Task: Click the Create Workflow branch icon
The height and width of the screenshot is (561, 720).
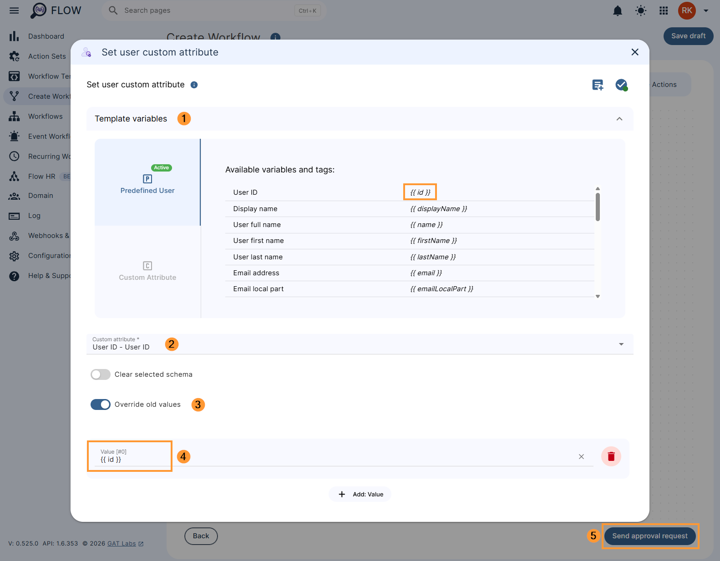Action: 14,96
